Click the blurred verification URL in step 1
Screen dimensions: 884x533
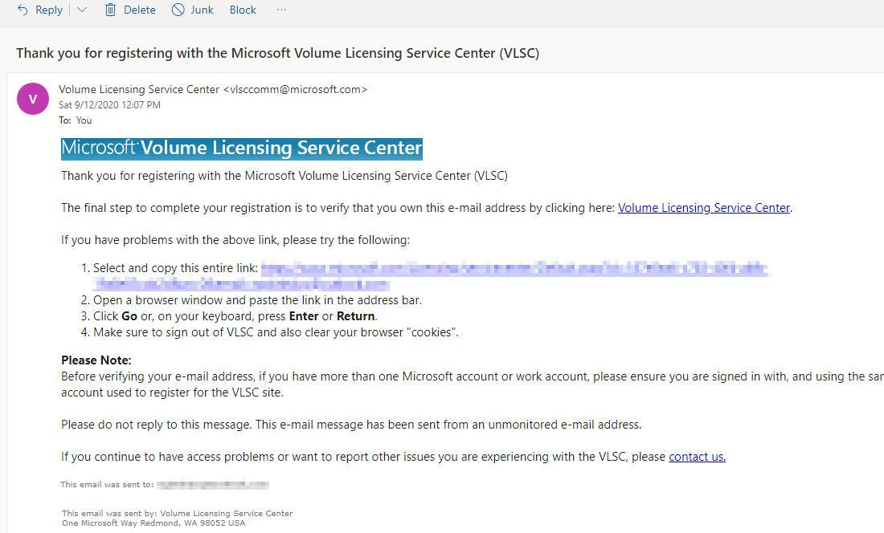430,276
